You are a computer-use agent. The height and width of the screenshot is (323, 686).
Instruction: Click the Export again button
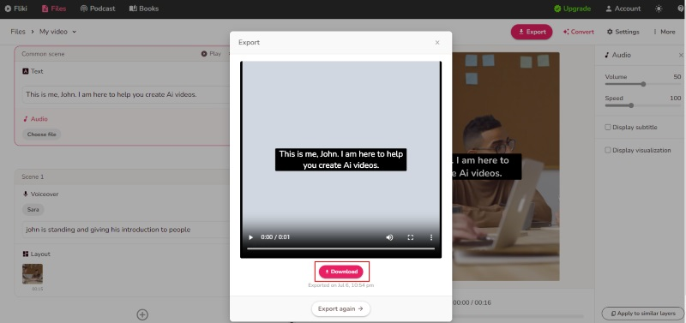(x=340, y=308)
